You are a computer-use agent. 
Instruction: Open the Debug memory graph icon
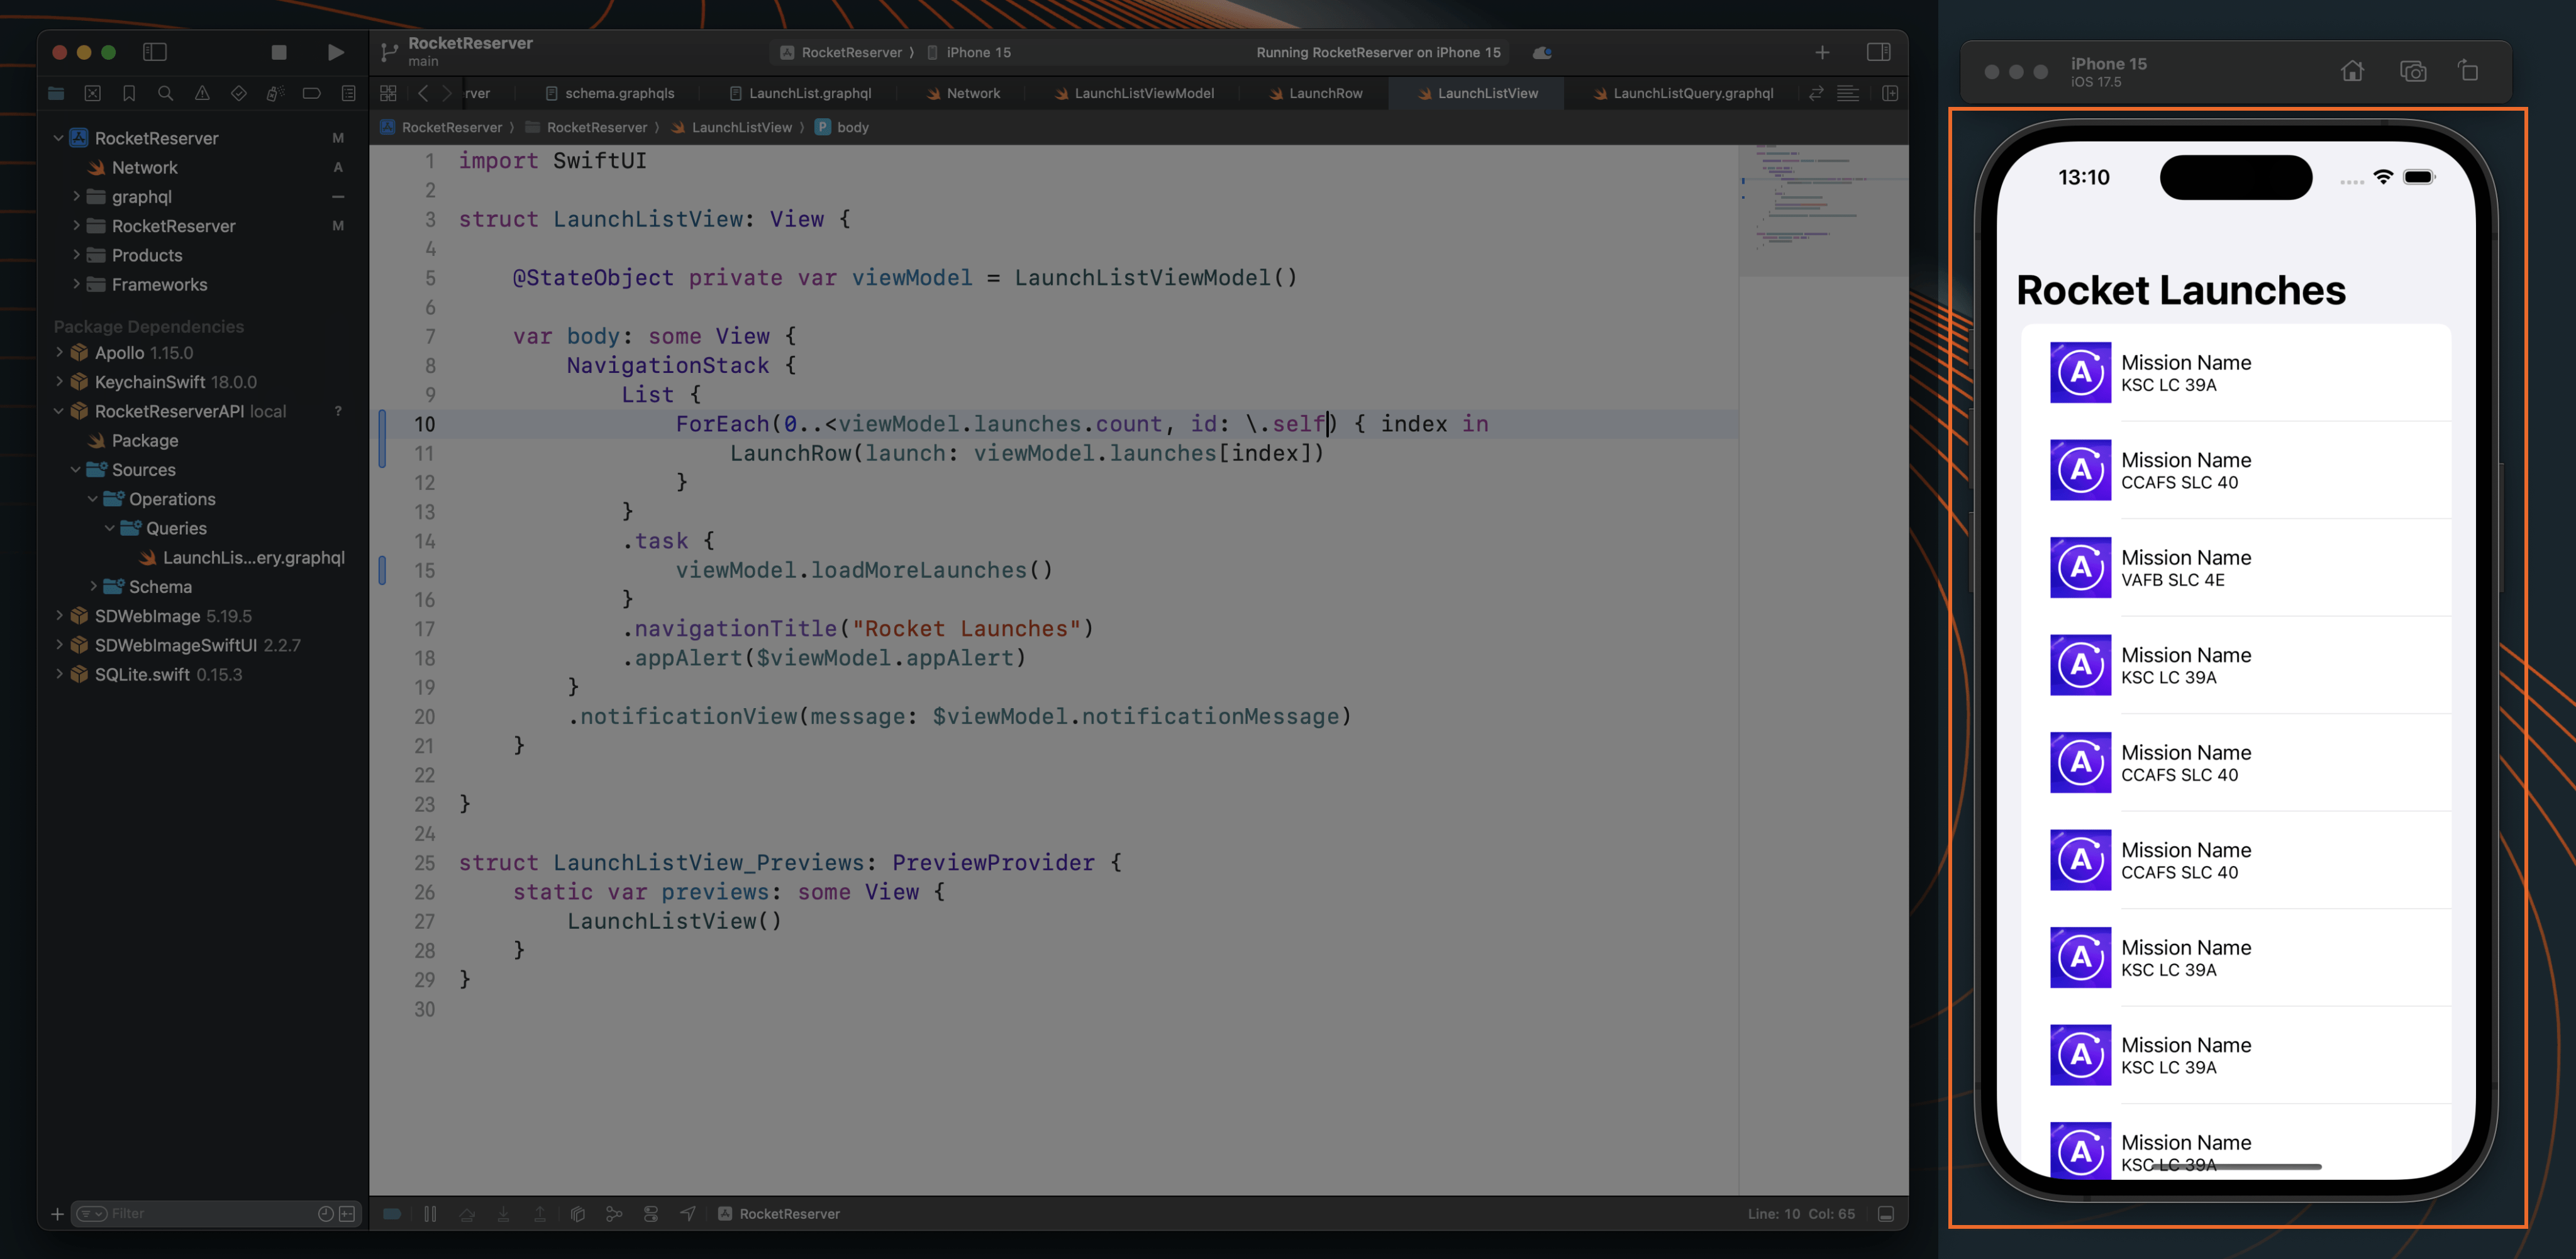(614, 1213)
